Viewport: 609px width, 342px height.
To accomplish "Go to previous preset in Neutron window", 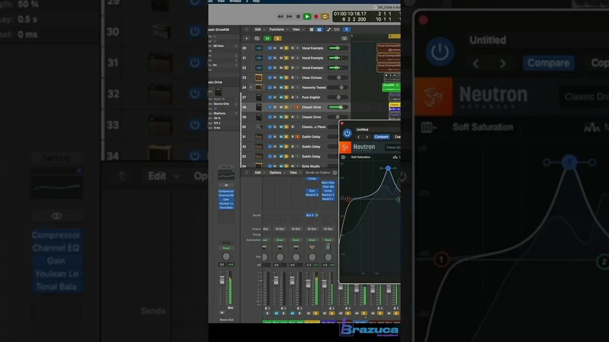I will [359, 137].
